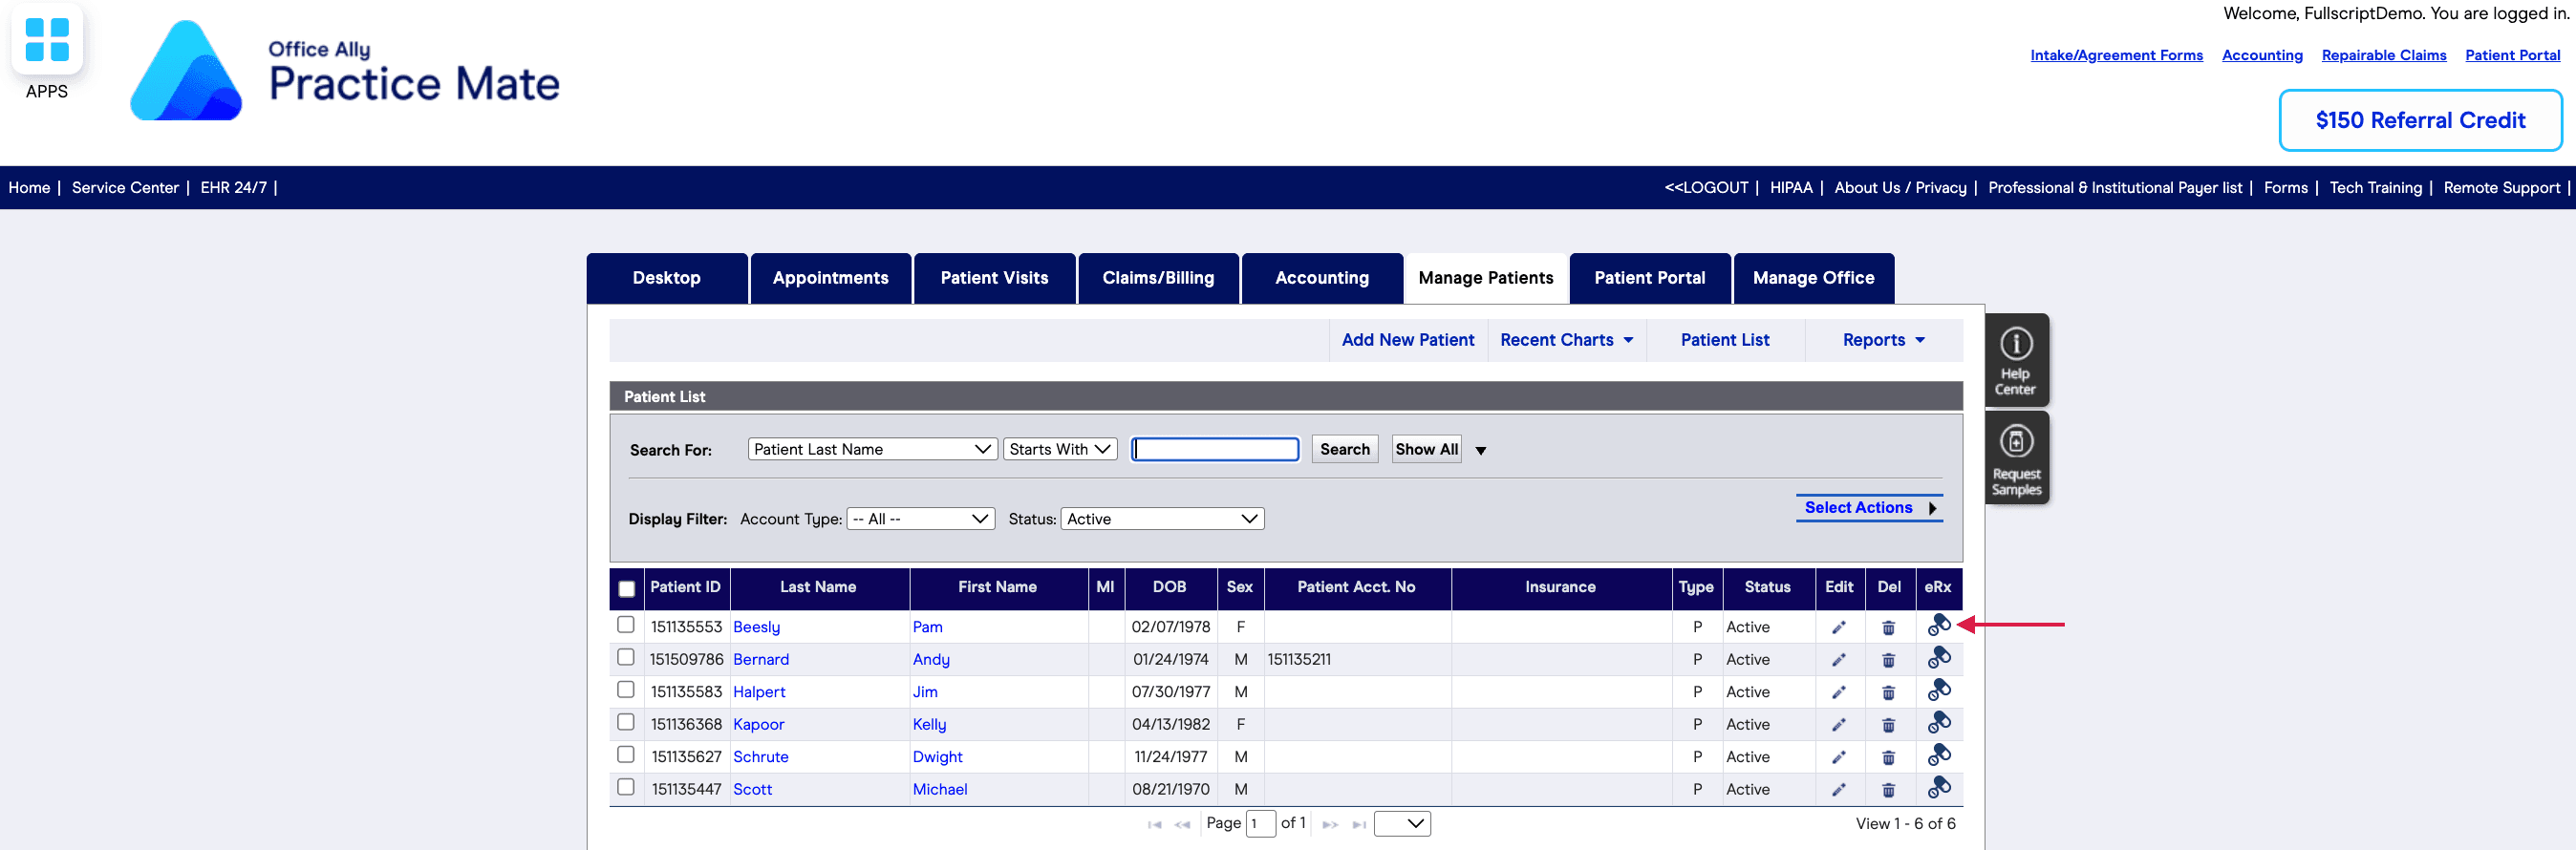Viewport: 2576px width, 850px height.
Task: Open patient record for last name Beesly
Action: click(756, 627)
